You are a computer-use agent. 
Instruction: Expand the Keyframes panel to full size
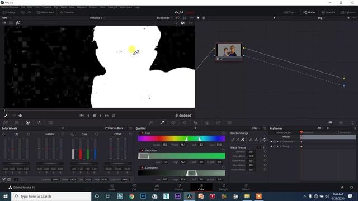(x=355, y=128)
